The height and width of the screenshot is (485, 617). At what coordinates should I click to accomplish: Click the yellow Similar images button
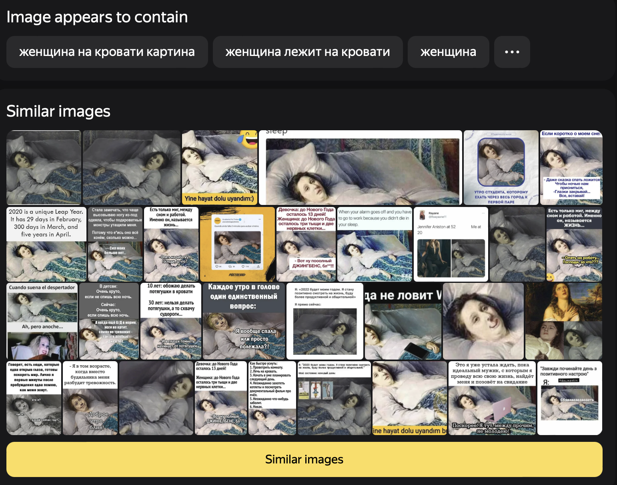(304, 459)
